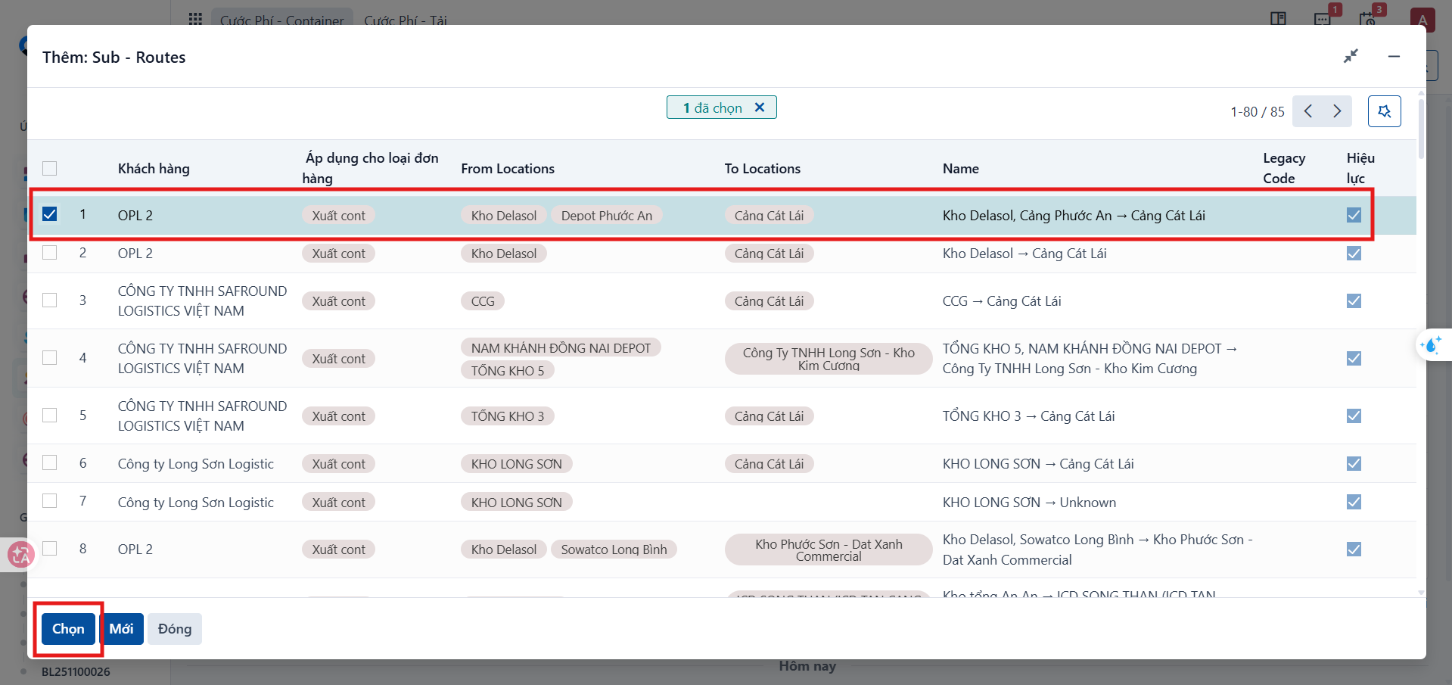Click the dialog vertical scrollbar
This screenshot has width=1452, height=685.
(1421, 129)
